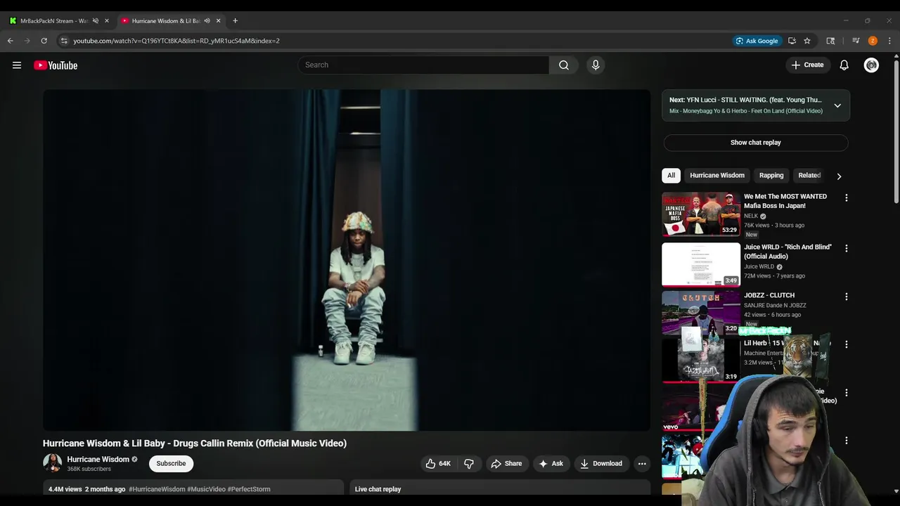The height and width of the screenshot is (506, 900).
Task: Select the Hurricane Wisdom filter chip
Action: (x=717, y=176)
